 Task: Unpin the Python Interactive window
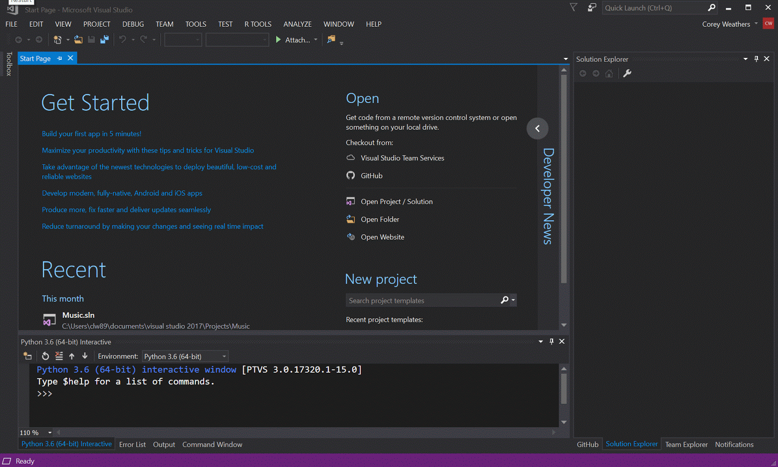click(x=551, y=342)
